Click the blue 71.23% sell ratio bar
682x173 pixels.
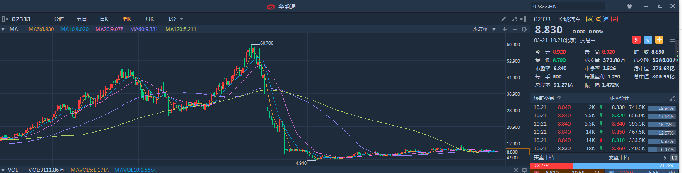point(626,166)
